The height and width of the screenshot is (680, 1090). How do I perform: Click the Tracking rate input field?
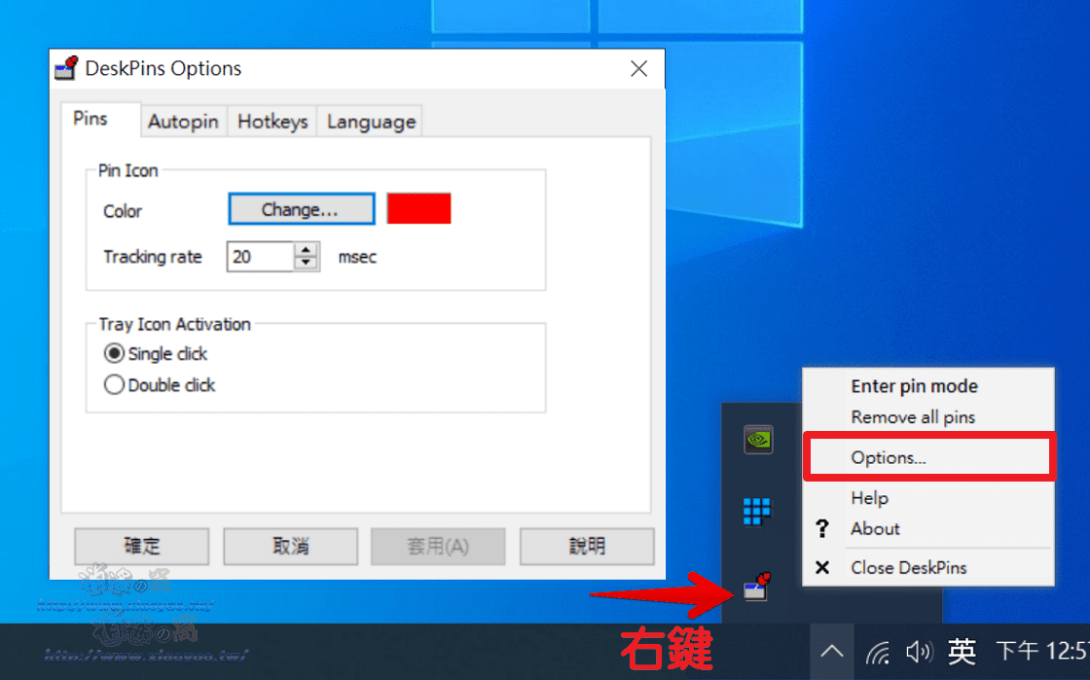pos(259,256)
